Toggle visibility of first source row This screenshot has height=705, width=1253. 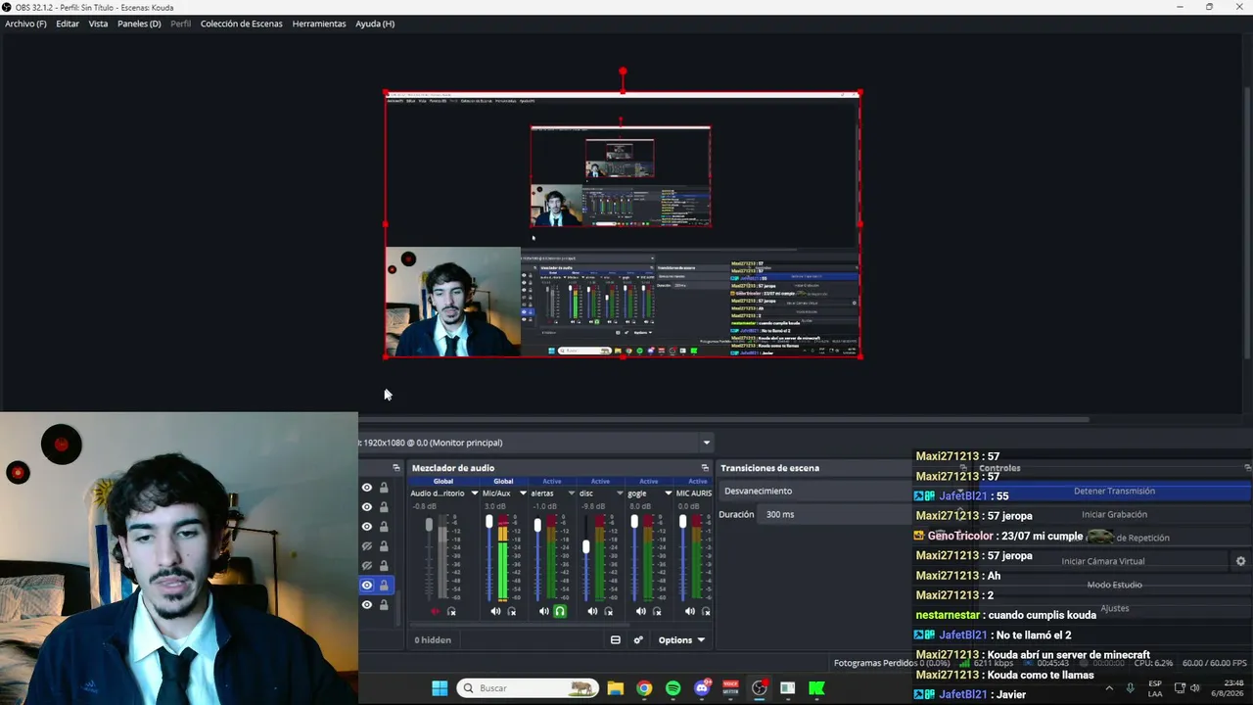tap(367, 488)
